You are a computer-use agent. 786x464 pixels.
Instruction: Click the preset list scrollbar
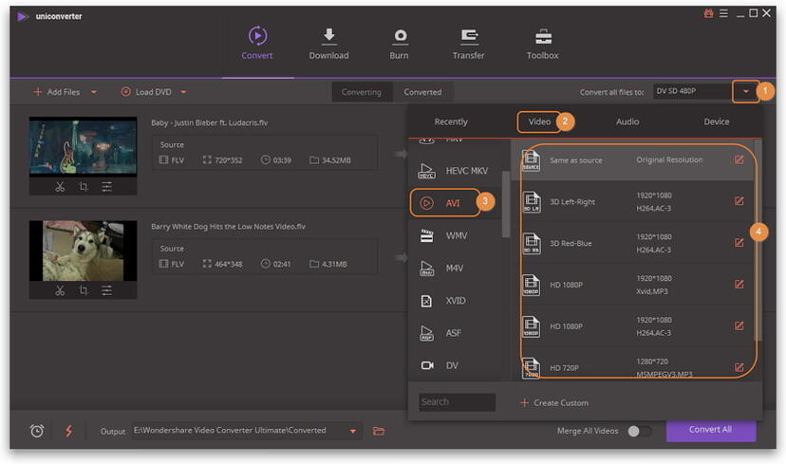[x=758, y=240]
